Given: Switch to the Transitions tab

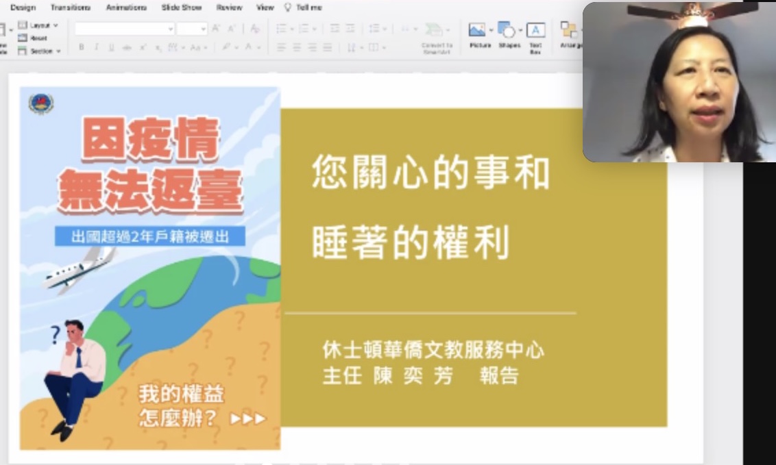Looking at the screenshot, I should [x=70, y=8].
